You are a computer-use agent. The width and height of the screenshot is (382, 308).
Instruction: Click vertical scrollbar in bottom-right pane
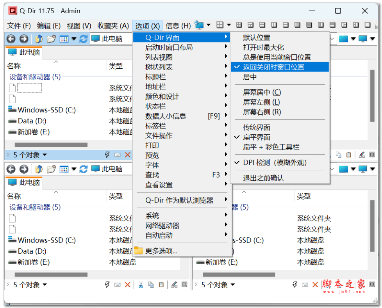point(372,226)
